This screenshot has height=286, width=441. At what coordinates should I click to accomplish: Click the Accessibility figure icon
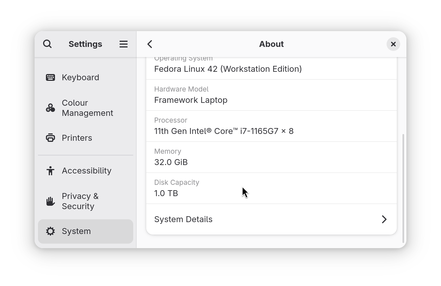pos(50,171)
